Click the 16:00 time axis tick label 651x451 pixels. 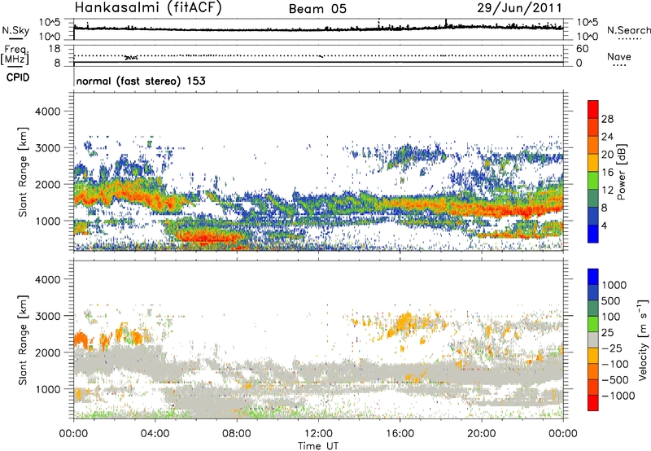coord(400,434)
